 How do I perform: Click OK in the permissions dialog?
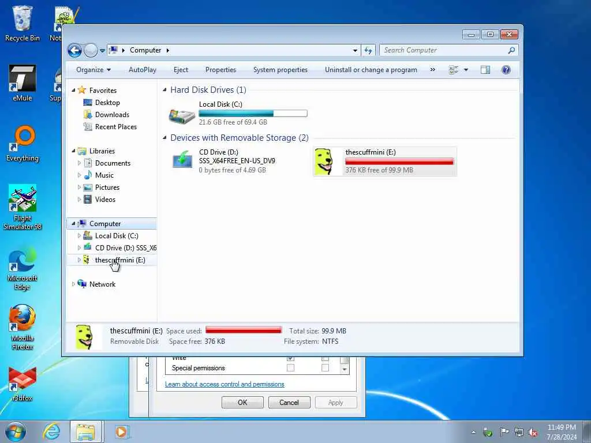pos(242,402)
